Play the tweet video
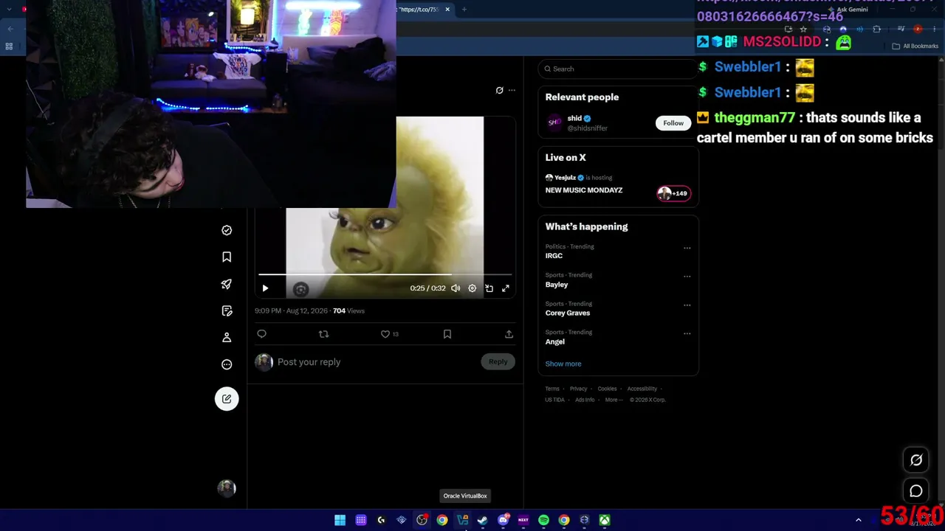Image resolution: width=945 pixels, height=531 pixels. [x=265, y=288]
